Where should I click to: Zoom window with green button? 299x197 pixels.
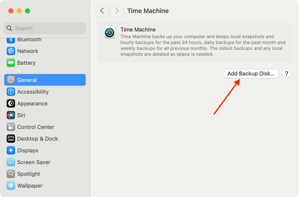pos(28,11)
